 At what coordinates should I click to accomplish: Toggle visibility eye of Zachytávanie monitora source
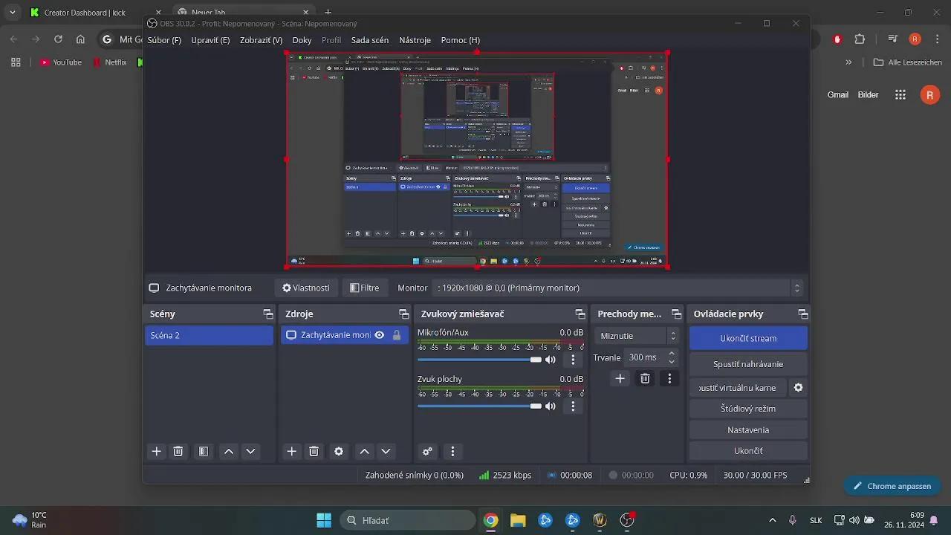(x=380, y=335)
